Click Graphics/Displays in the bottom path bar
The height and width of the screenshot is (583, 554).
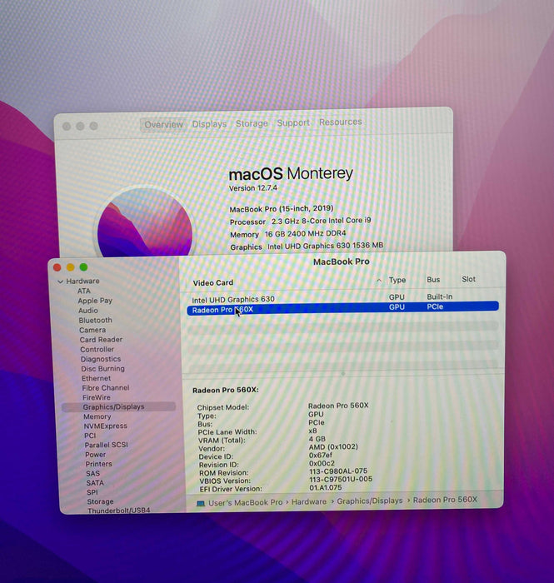(x=370, y=501)
